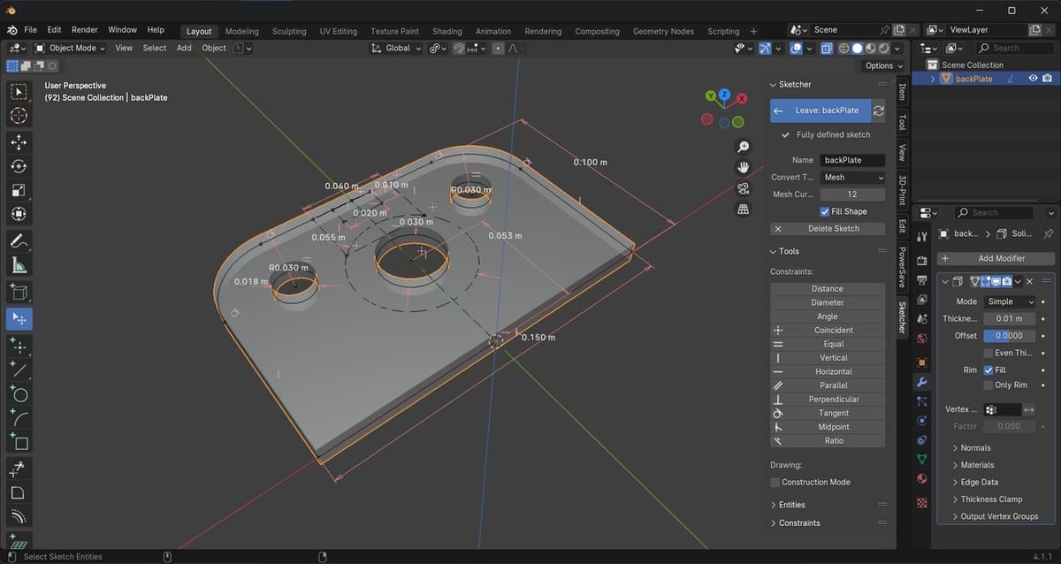Select the Select Box tool in the toolbar
The image size is (1061, 564).
[19, 92]
